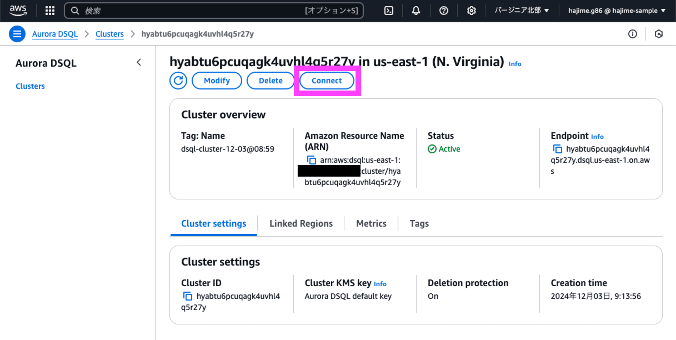Open the settings gear in top bar

click(472, 11)
